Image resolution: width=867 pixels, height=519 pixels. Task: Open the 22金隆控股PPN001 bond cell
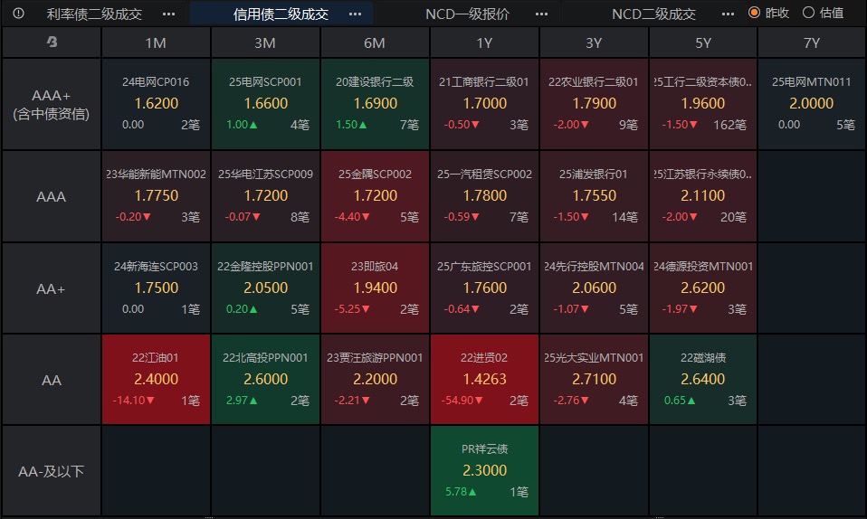[x=265, y=288]
